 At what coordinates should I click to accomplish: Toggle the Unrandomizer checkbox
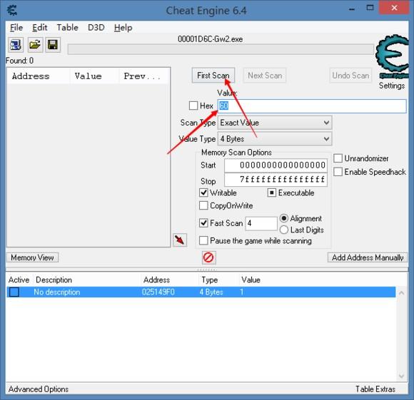pyautogui.click(x=338, y=158)
